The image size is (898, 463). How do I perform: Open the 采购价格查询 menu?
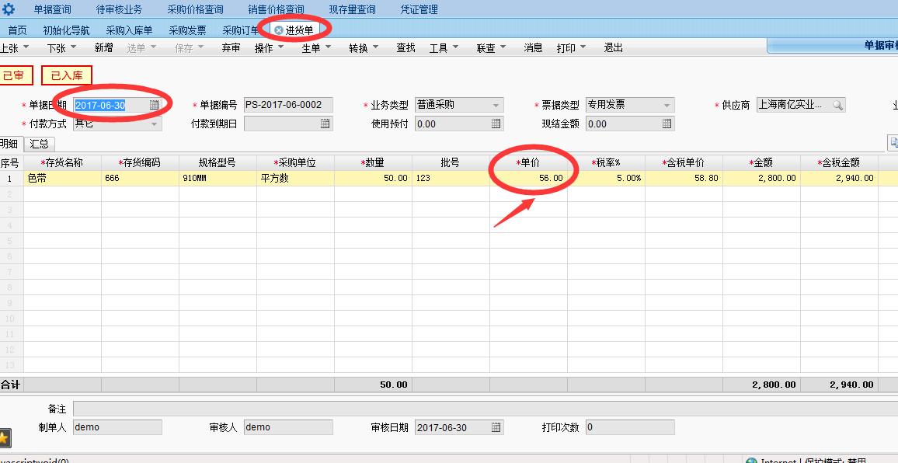pos(195,9)
